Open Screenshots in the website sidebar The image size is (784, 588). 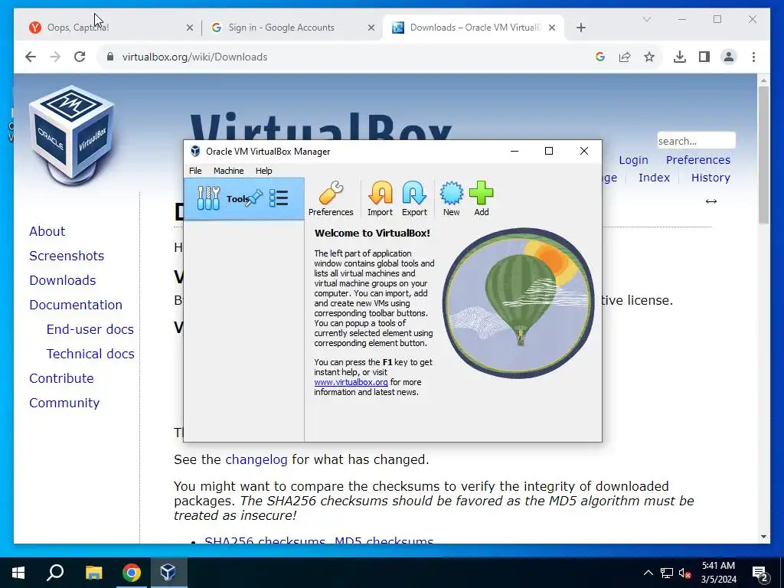tap(67, 256)
